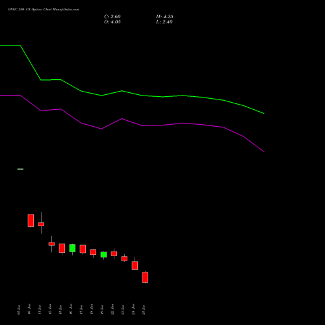Select the 19 Jan date label

(102, 309)
